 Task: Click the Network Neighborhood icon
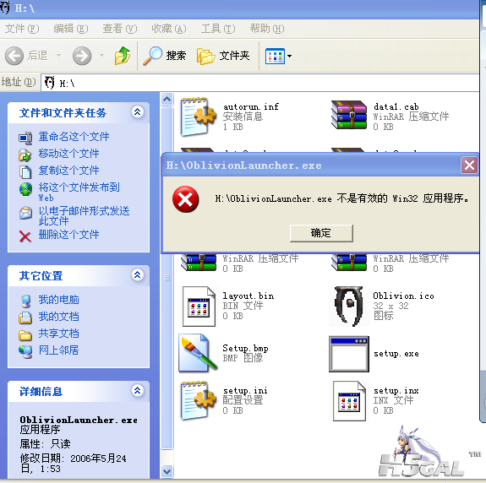pyautogui.click(x=25, y=352)
